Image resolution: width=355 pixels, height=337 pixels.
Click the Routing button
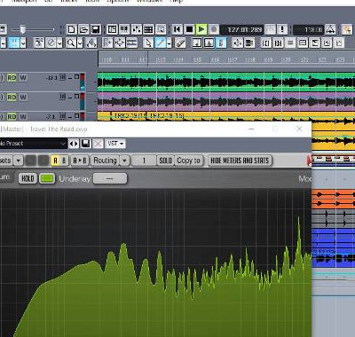pyautogui.click(x=105, y=161)
